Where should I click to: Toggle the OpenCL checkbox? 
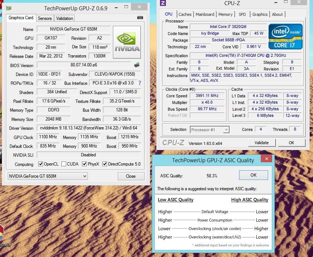click(x=41, y=164)
